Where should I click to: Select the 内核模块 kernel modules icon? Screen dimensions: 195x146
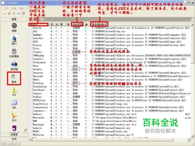pos(14,53)
